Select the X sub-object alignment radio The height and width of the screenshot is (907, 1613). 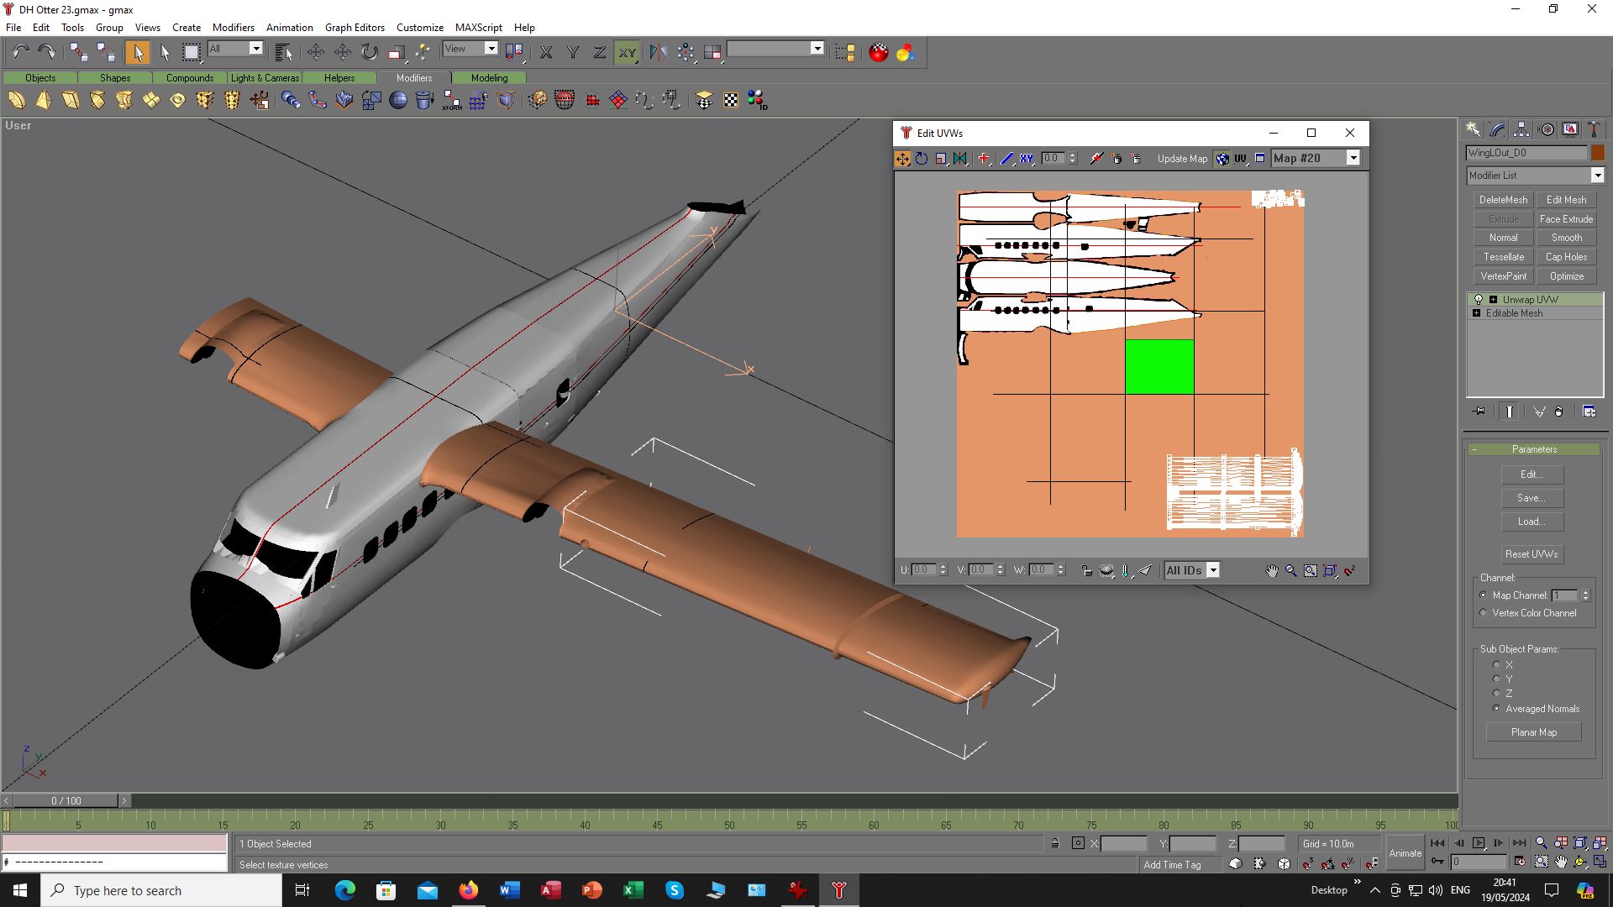click(1496, 664)
